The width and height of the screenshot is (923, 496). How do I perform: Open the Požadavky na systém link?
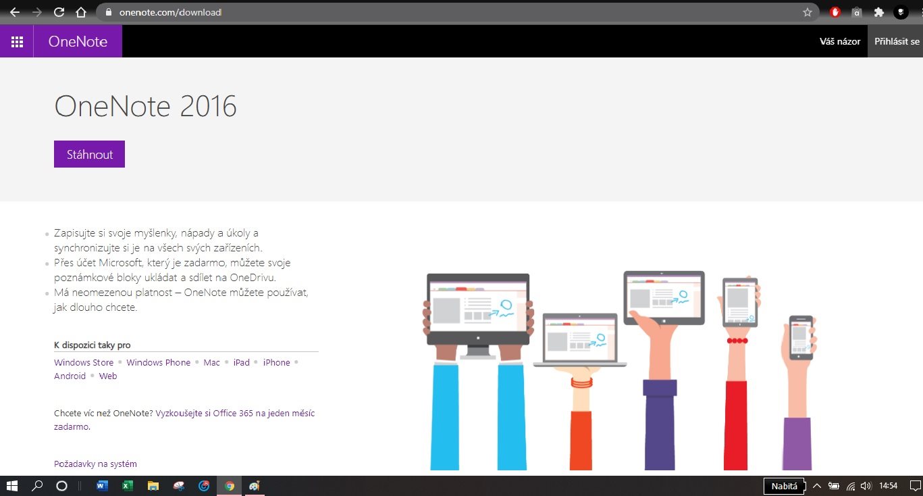(95, 464)
